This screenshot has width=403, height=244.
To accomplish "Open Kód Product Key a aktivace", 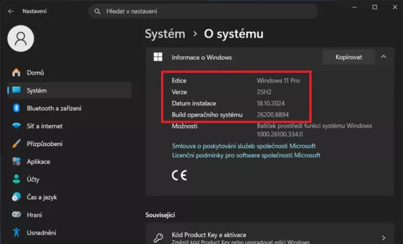I will tap(270, 233).
